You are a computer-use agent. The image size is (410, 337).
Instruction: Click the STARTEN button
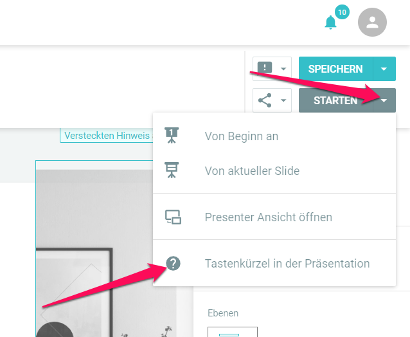pos(335,100)
